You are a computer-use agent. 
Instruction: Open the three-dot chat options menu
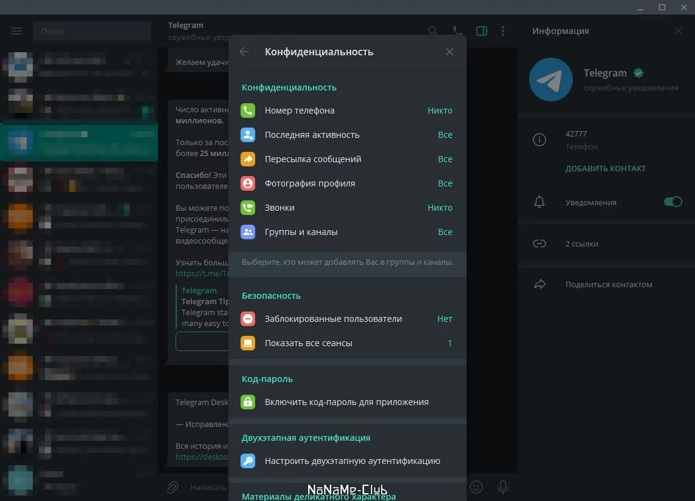pyautogui.click(x=502, y=31)
